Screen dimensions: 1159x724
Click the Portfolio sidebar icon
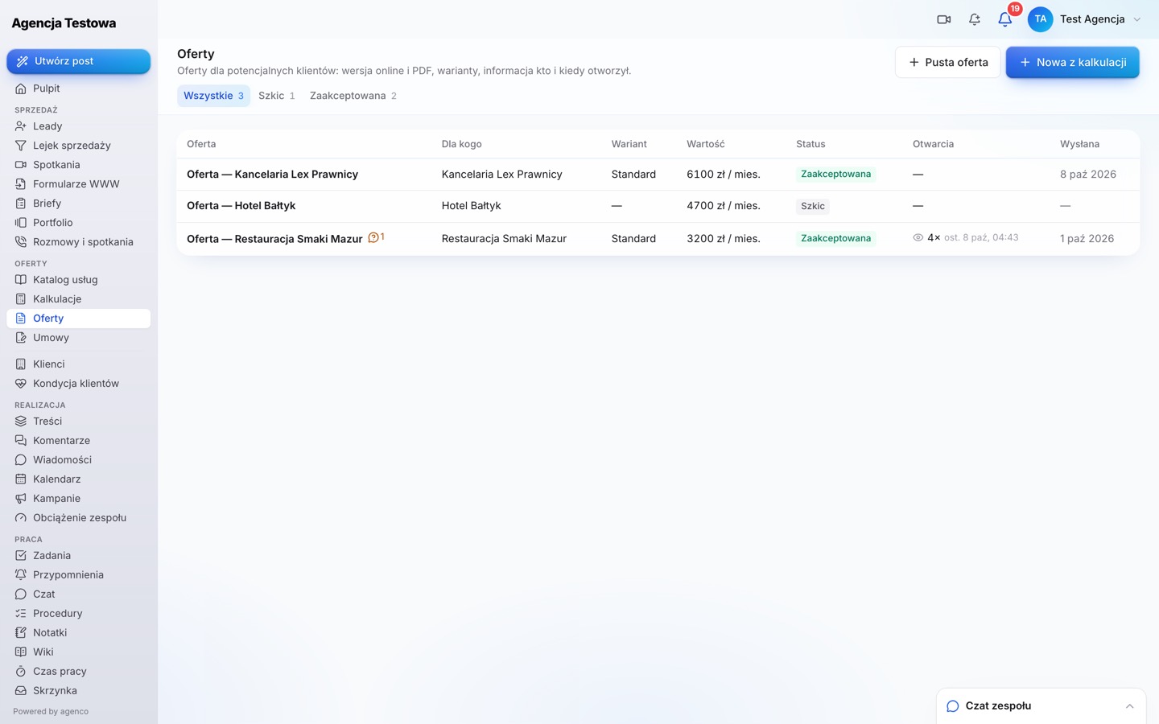[21, 223]
